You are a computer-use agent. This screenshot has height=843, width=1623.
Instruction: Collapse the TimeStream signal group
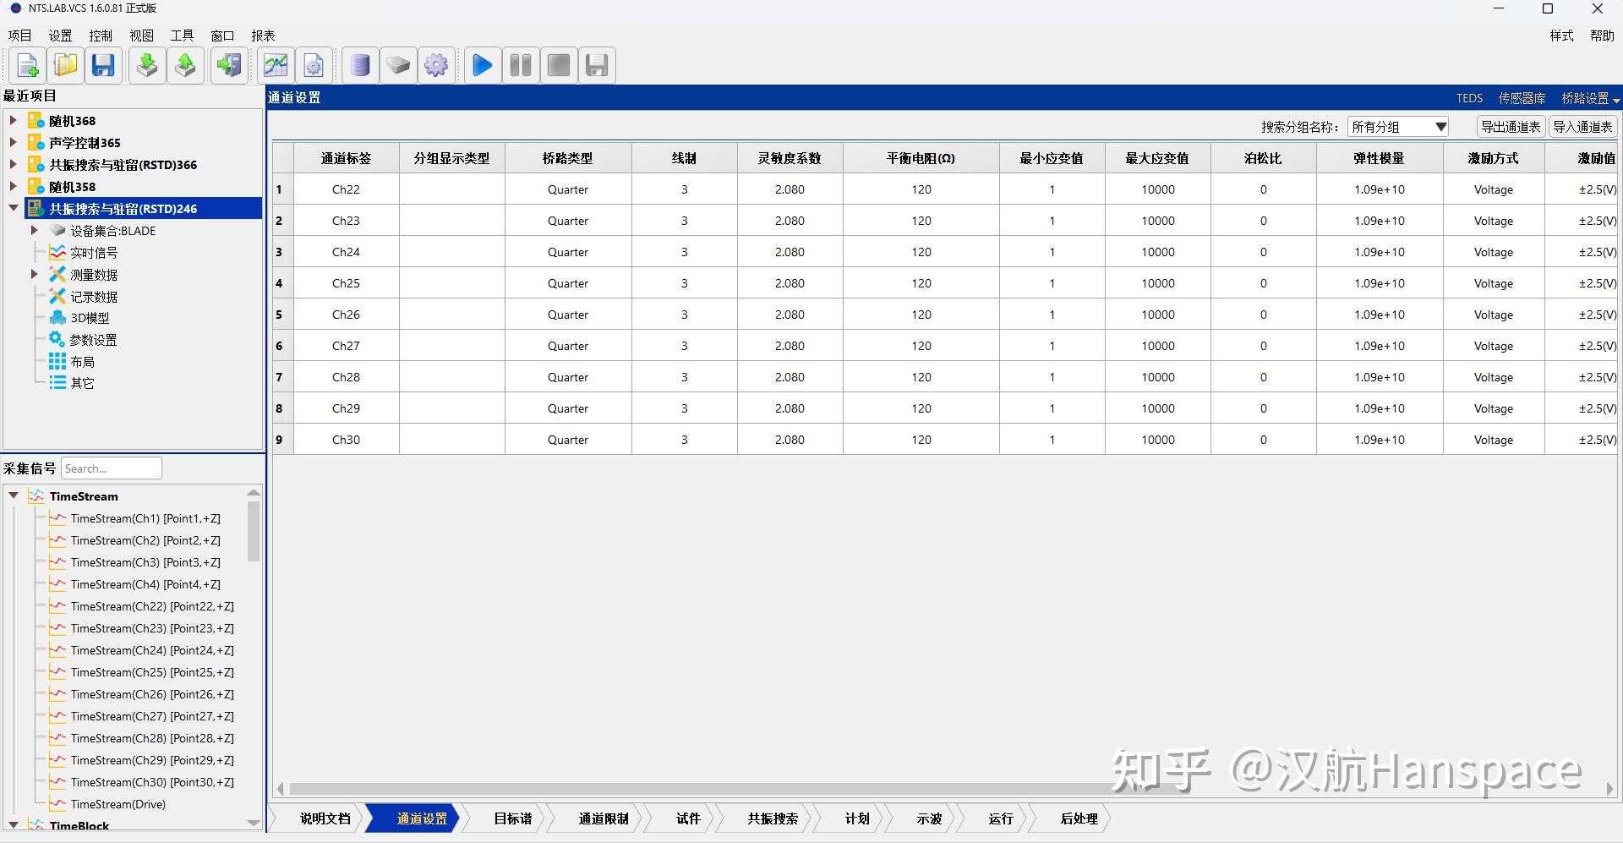[13, 495]
